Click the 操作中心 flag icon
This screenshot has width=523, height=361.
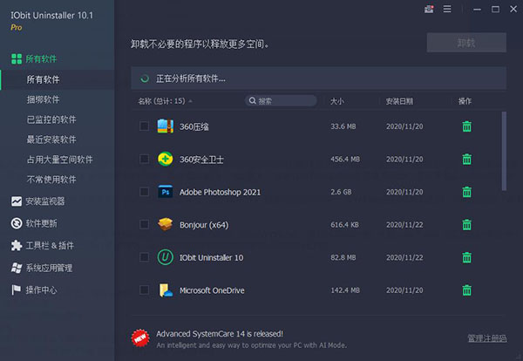[x=16, y=290]
